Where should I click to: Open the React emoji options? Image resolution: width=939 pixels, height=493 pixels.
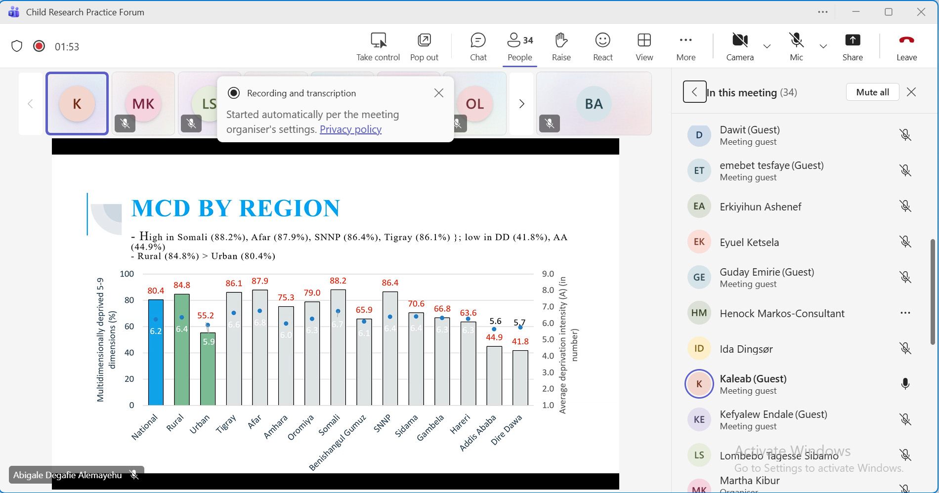pos(602,46)
